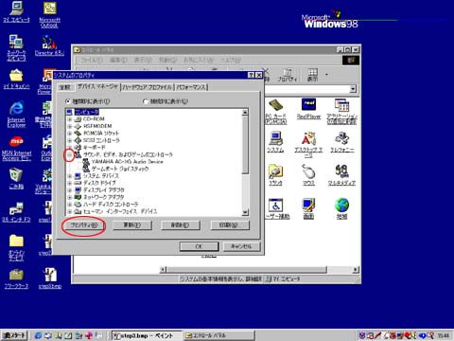This screenshot has width=454, height=341.
Task: Choose the view devices by connection radio button
Action: [x=146, y=101]
